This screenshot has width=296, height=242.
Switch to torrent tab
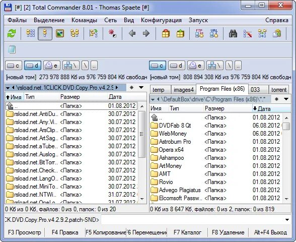click(279, 90)
